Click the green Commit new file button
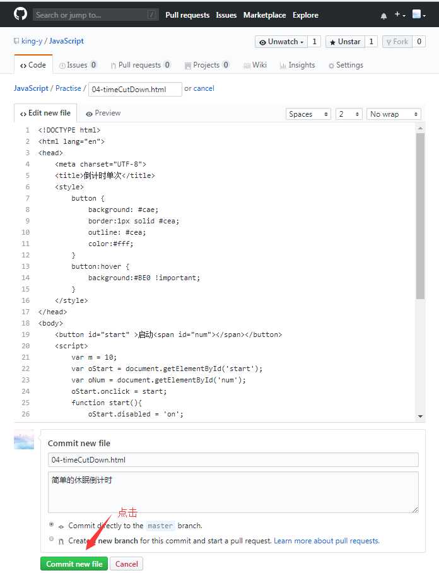The height and width of the screenshot is (573, 439). tap(74, 564)
